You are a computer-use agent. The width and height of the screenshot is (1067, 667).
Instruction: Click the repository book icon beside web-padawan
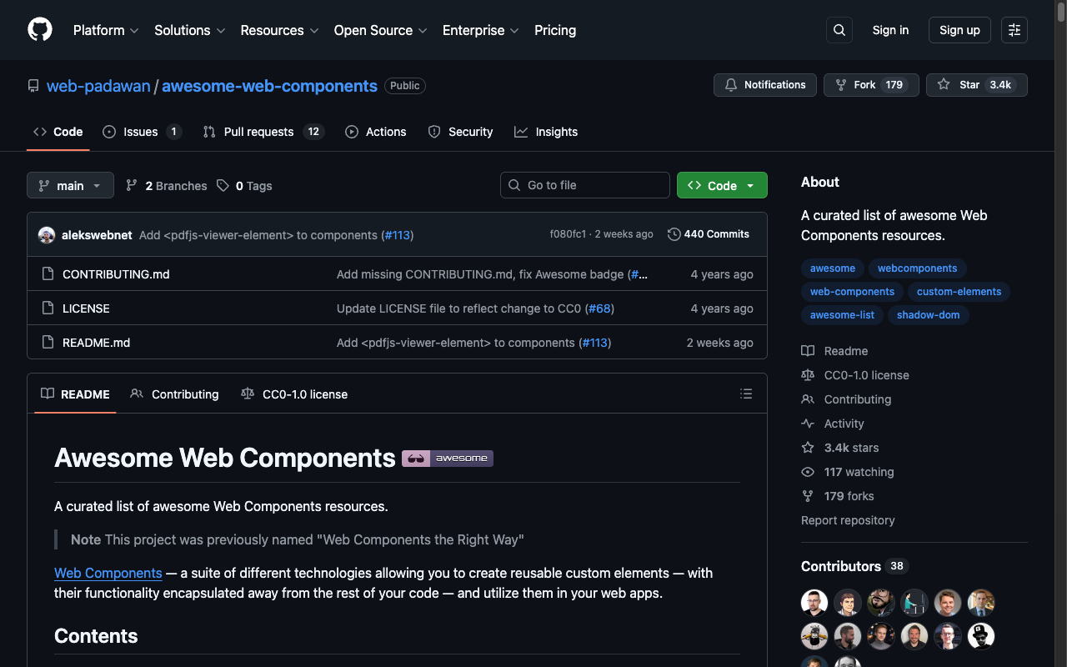[33, 85]
